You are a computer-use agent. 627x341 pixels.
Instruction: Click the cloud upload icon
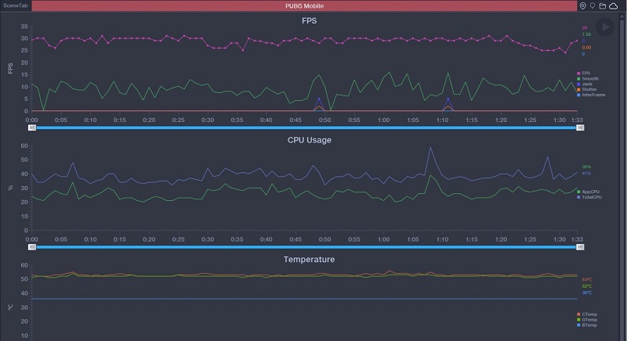614,6
